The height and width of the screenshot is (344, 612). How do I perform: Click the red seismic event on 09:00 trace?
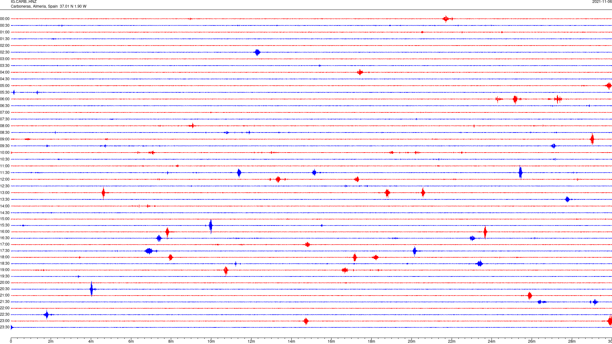point(592,139)
